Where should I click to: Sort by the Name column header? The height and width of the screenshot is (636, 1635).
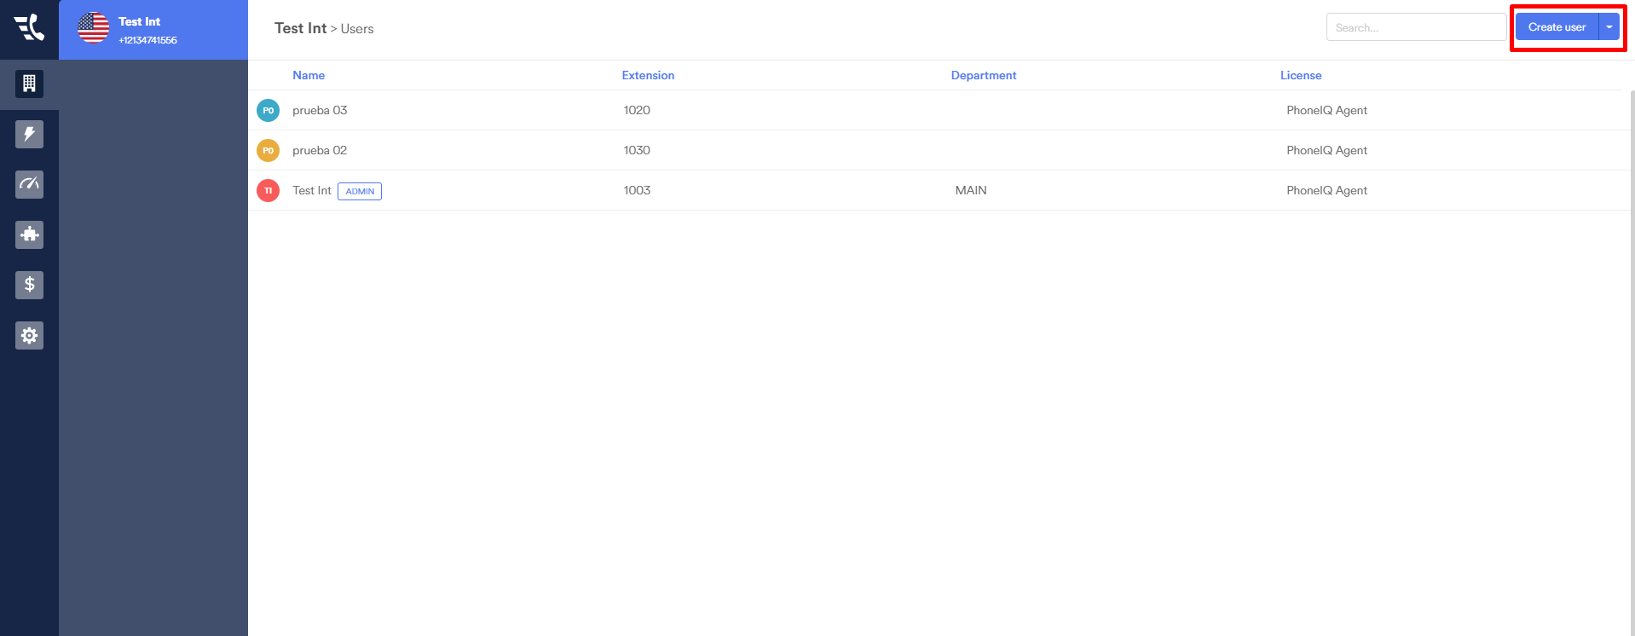[x=309, y=75]
